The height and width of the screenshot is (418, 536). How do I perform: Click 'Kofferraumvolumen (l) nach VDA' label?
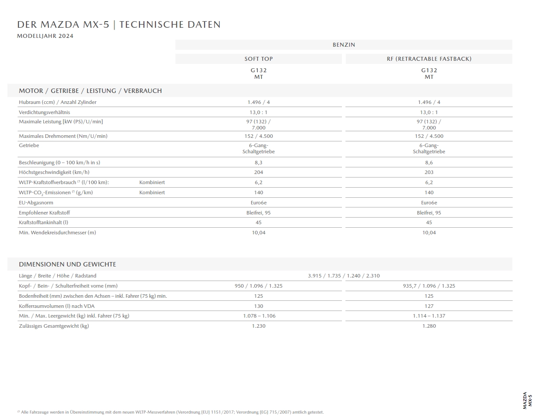56,306
